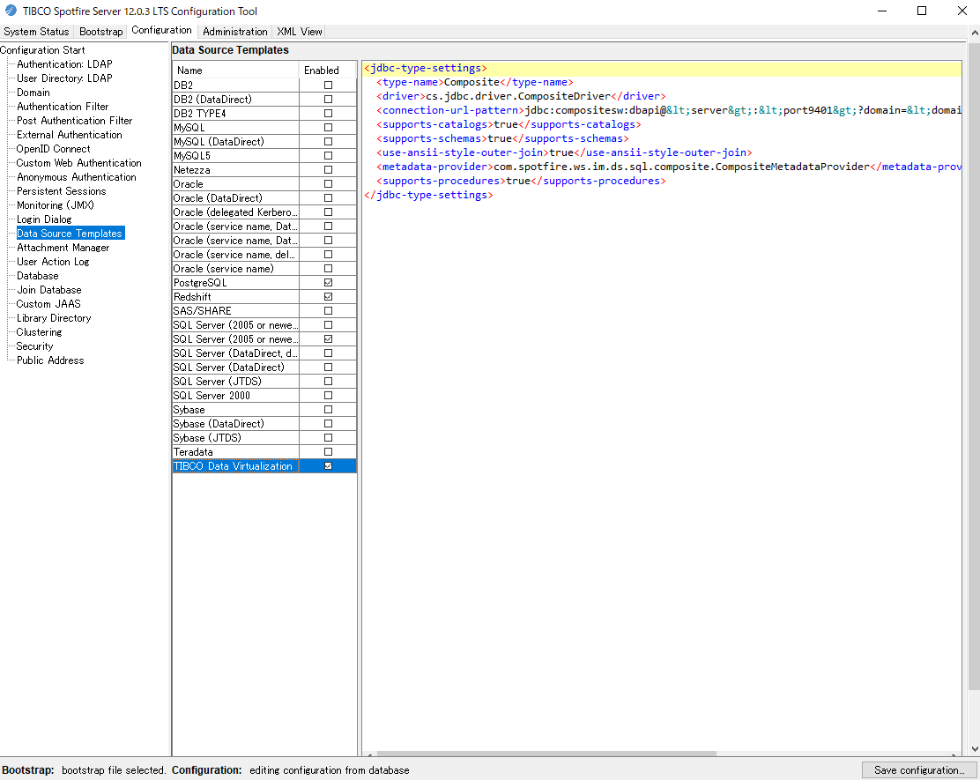Select the SQL Server (DataDirect) template row
This screenshot has height=780, width=980.
pos(264,368)
